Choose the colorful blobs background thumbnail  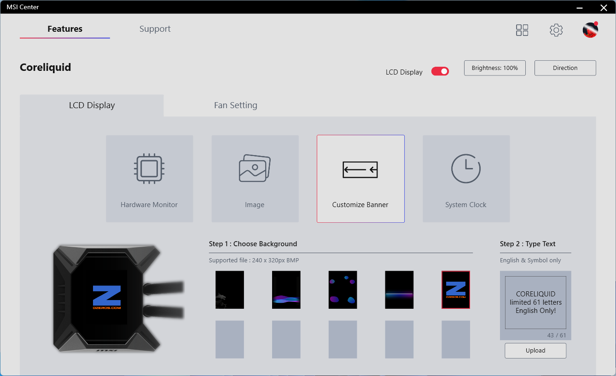click(343, 289)
